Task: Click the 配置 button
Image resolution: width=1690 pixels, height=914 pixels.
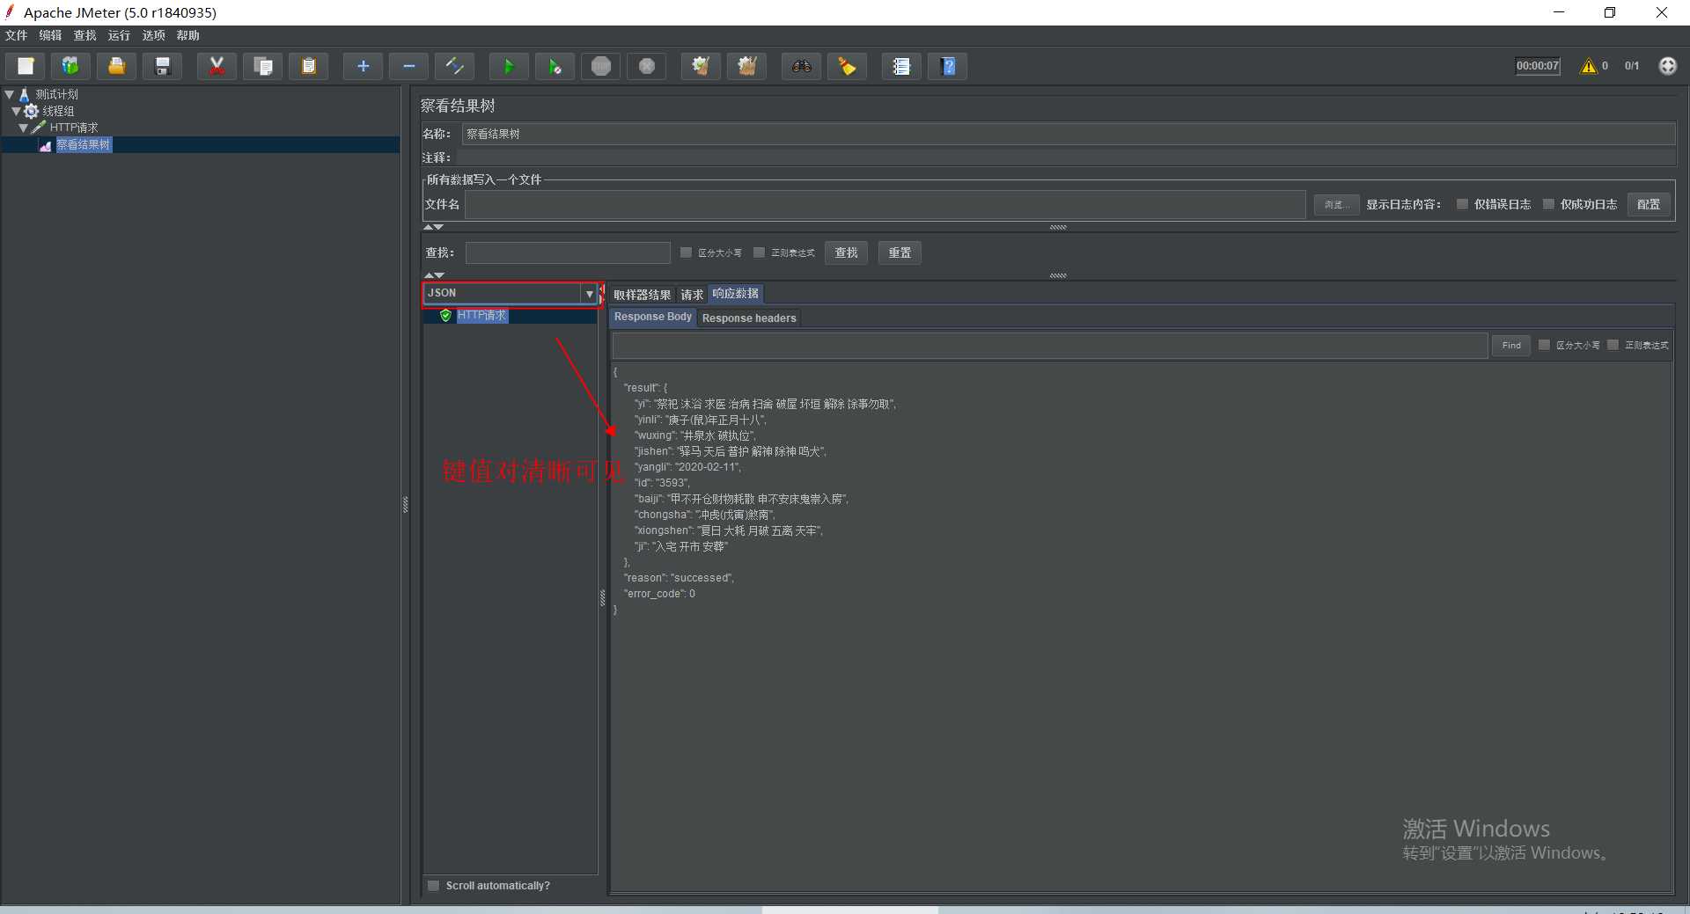Action: [1648, 204]
